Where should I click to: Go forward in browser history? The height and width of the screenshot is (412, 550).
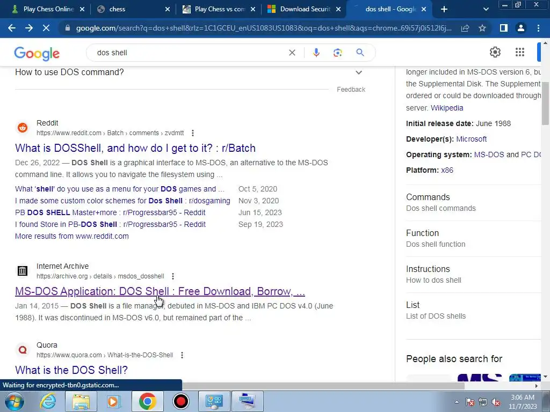29,28
